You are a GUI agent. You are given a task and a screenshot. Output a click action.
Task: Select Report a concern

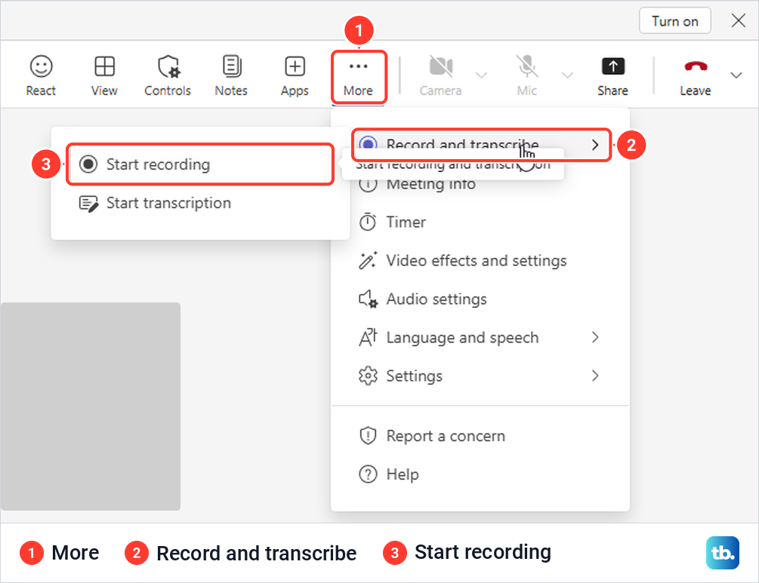tap(480, 436)
